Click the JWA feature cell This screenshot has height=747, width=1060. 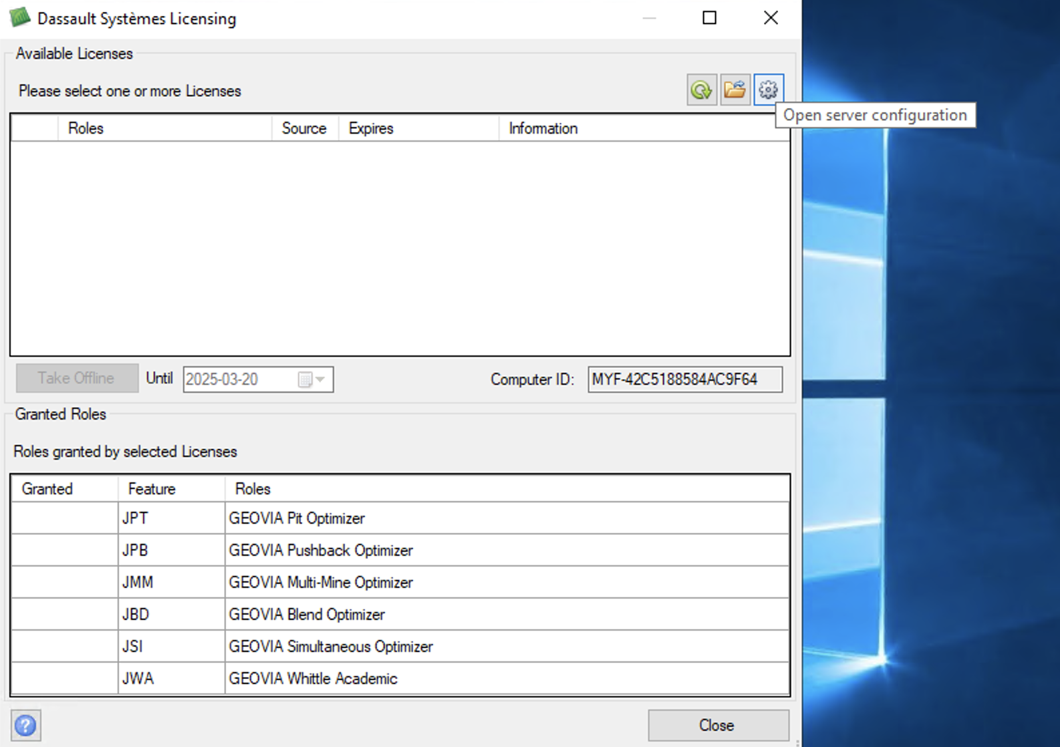(x=171, y=678)
